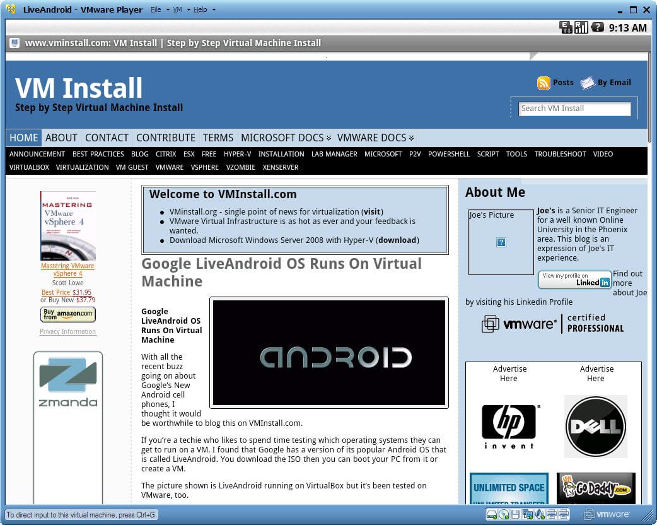Open the File menu

156,9
